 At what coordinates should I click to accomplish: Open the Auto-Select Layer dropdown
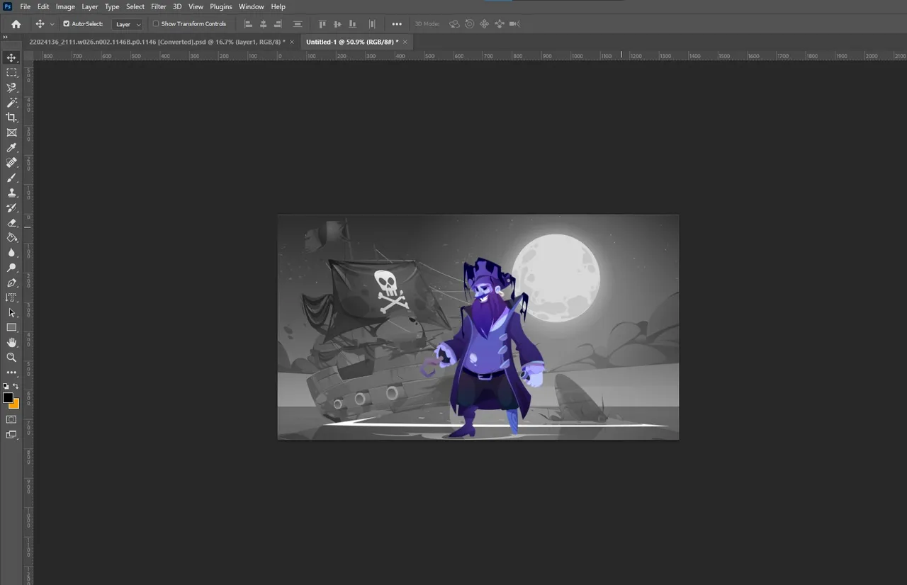point(128,24)
